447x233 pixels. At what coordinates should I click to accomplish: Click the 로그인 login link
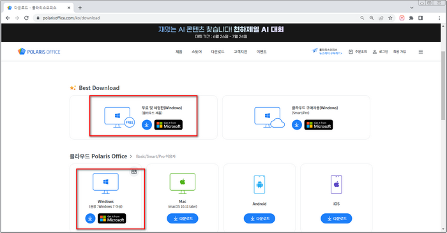tap(381, 52)
